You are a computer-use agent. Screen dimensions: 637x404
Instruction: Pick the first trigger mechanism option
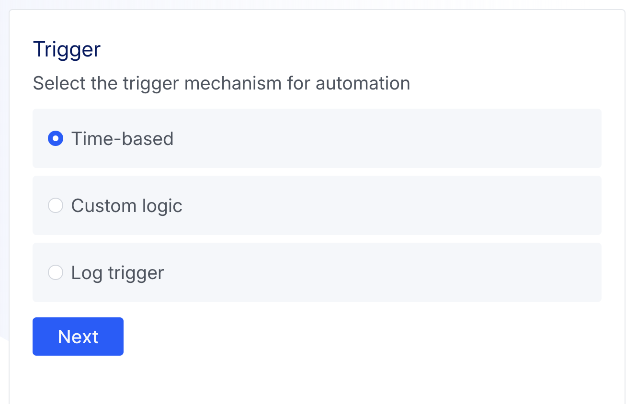coord(56,139)
